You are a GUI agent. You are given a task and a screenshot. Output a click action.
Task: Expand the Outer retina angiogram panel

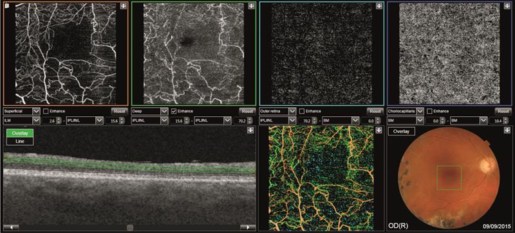pos(379,6)
